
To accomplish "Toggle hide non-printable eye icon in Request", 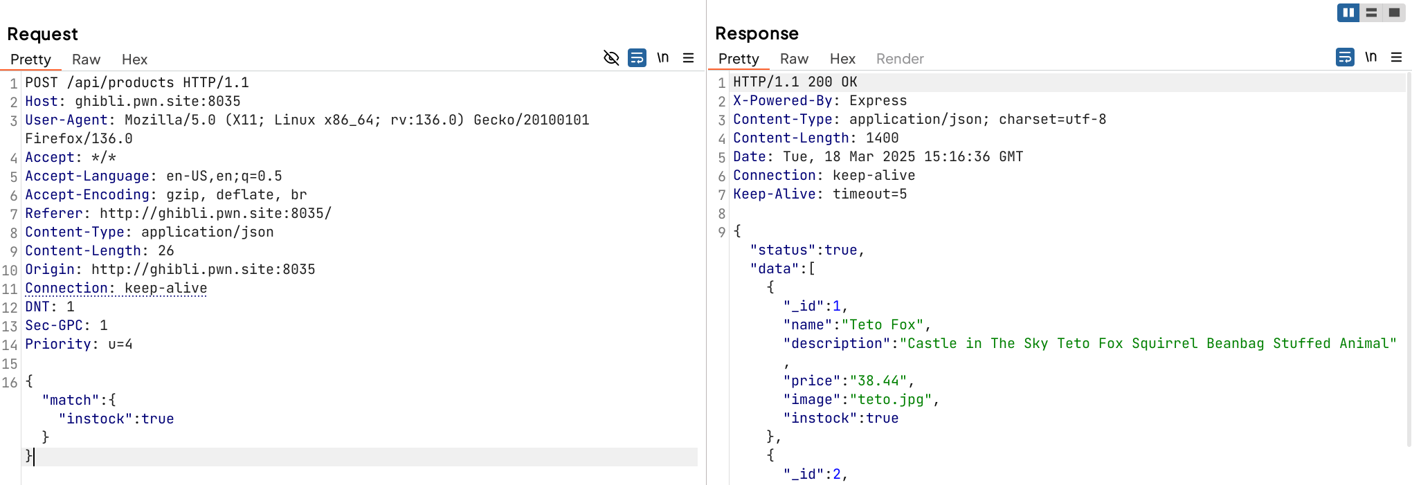I will (x=611, y=57).
